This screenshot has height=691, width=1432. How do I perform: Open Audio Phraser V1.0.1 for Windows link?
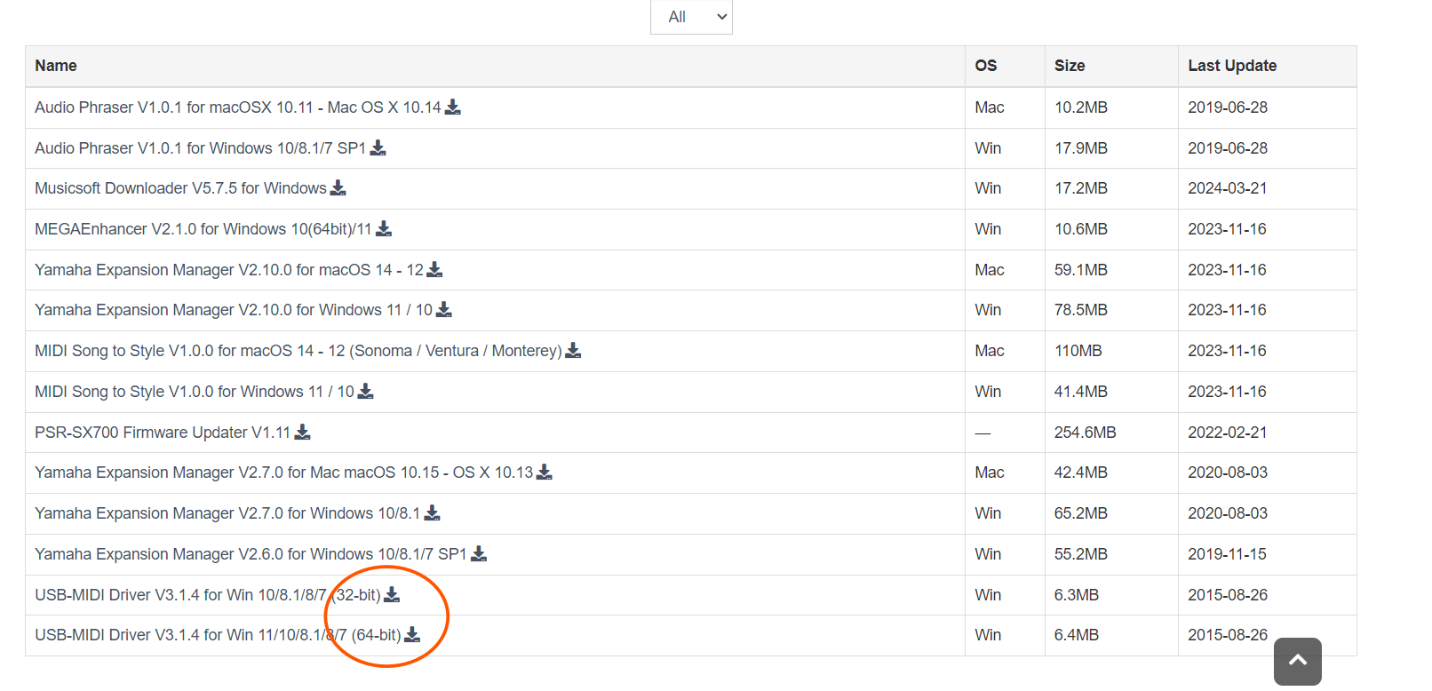pyautogui.click(x=201, y=148)
